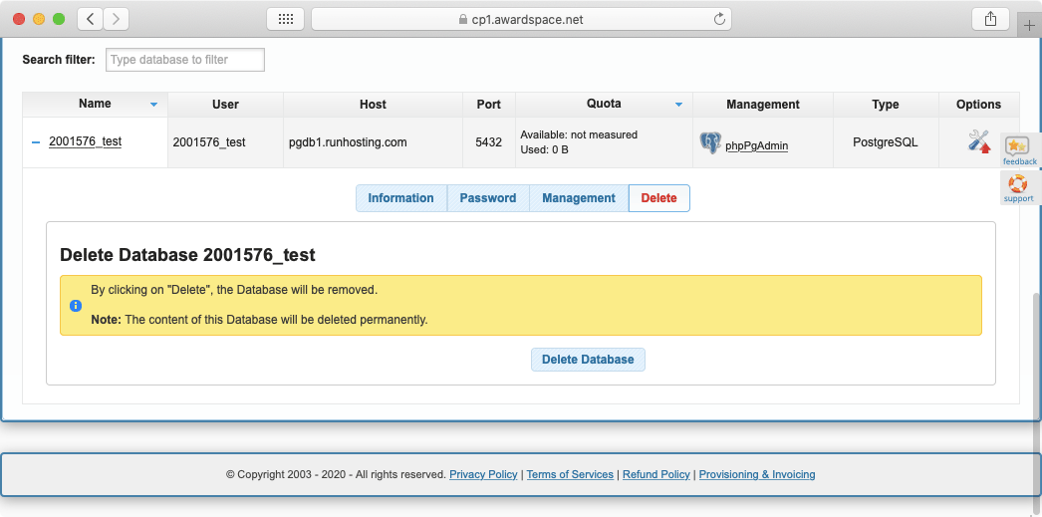The height and width of the screenshot is (517, 1042).
Task: Open the Management tab
Action: [578, 198]
